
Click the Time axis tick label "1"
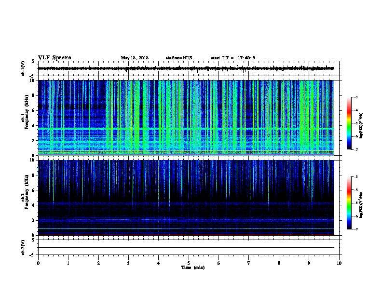[68, 263]
